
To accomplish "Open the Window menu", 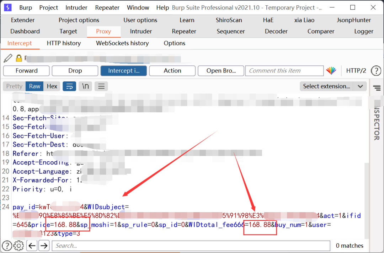I will point(138,7).
